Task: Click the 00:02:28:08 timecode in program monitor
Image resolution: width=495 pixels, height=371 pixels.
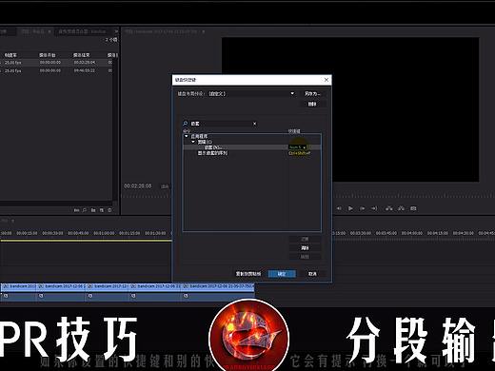Action: 138,185
